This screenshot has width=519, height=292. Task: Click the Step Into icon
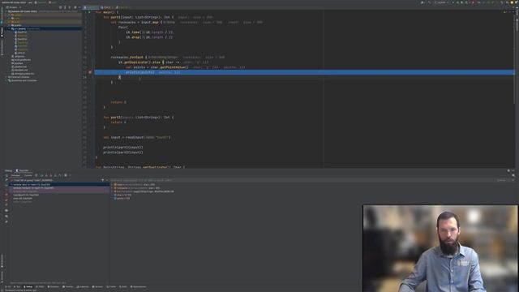pos(46,175)
